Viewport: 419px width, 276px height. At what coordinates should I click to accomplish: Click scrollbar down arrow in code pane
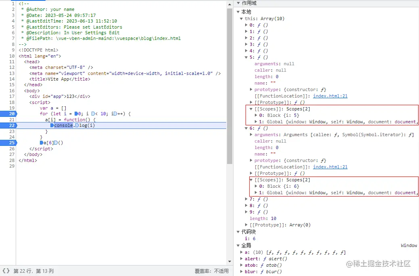tap(229, 261)
